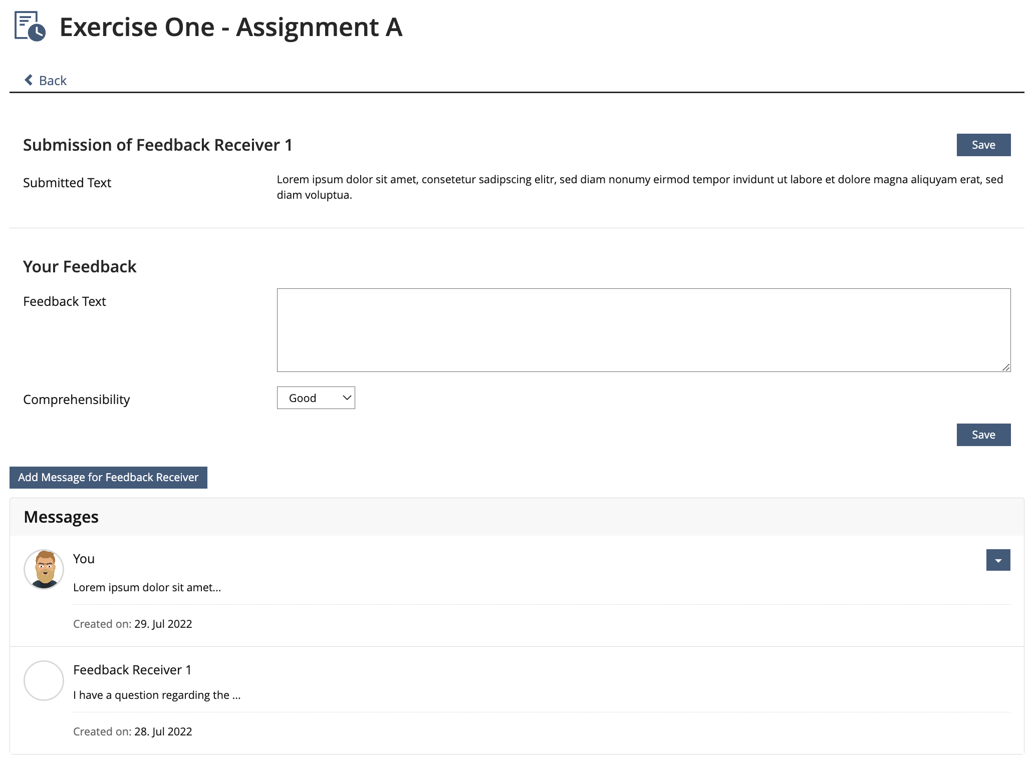Click the Feedback Text field label
The width and height of the screenshot is (1036, 780).
[65, 301]
